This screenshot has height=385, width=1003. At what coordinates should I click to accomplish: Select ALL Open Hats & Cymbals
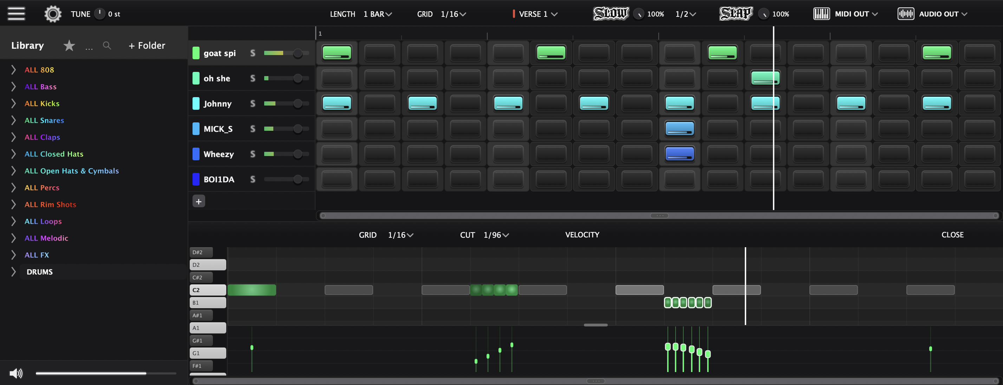[72, 170]
